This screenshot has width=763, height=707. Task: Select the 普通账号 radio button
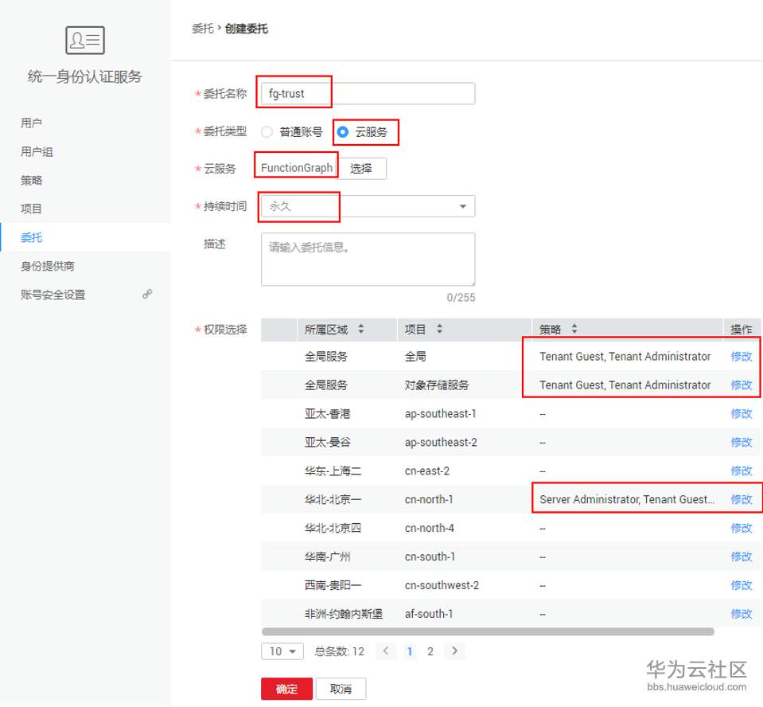tap(267, 132)
